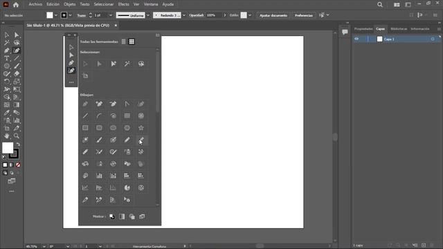The height and width of the screenshot is (249, 443).
Task: Choose the Polar Grid tool in drawer
Action: pos(141,116)
